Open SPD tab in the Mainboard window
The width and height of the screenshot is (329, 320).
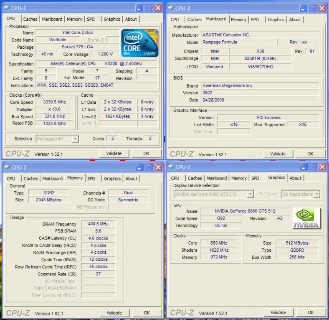(x=255, y=20)
